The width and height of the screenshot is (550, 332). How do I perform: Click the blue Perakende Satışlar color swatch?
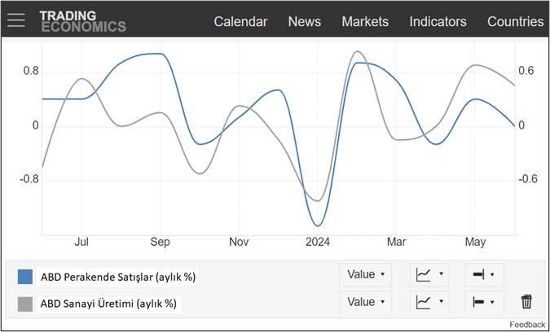[25, 277]
